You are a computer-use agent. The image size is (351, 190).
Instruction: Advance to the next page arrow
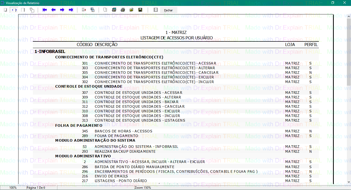coord(62,10)
